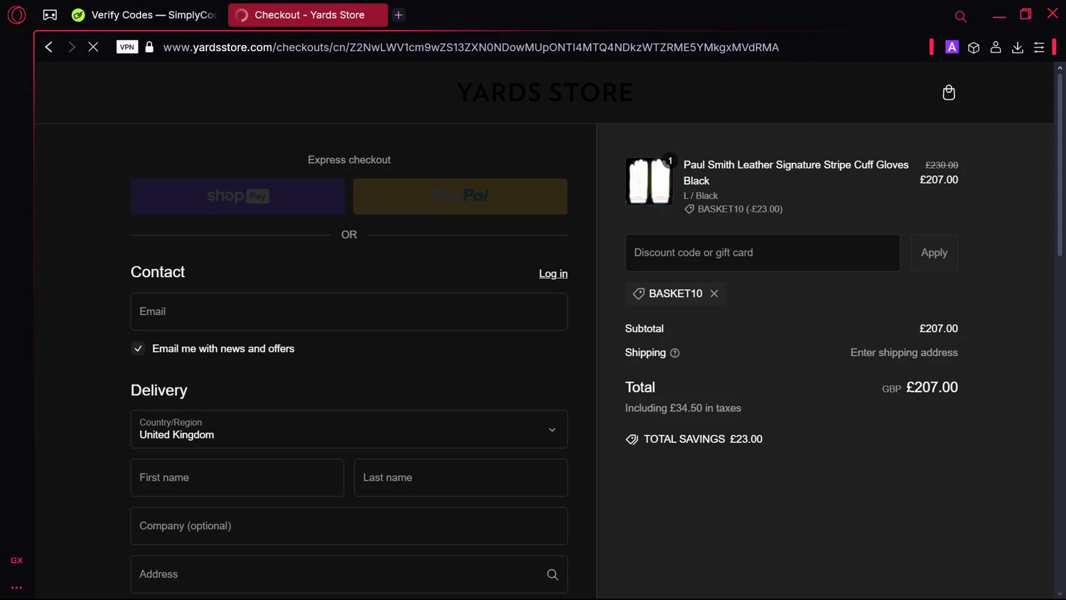The height and width of the screenshot is (600, 1066).
Task: Apply the discount code
Action: click(x=934, y=252)
